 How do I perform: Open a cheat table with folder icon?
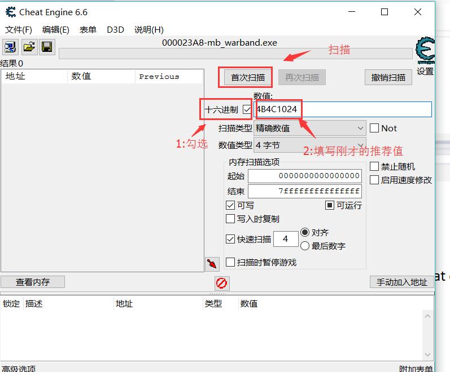[x=29, y=47]
